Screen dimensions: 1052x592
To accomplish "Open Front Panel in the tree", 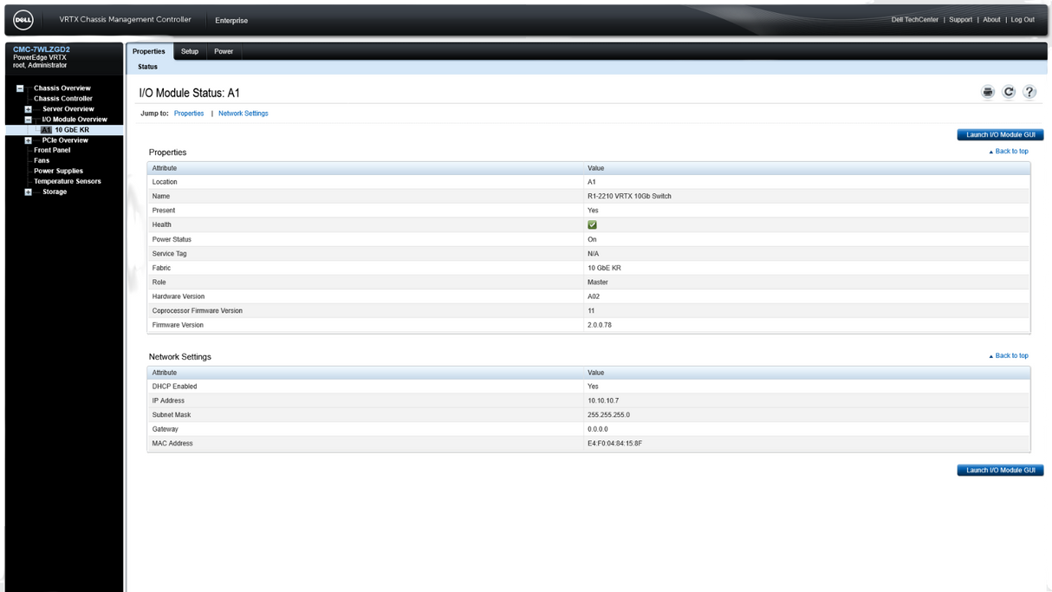I will (x=52, y=150).
